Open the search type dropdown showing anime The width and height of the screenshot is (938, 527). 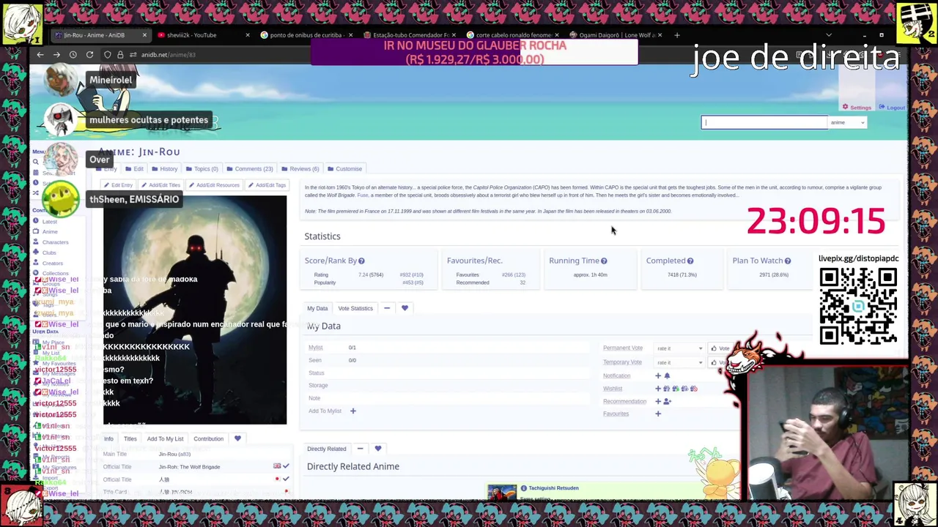pos(847,122)
